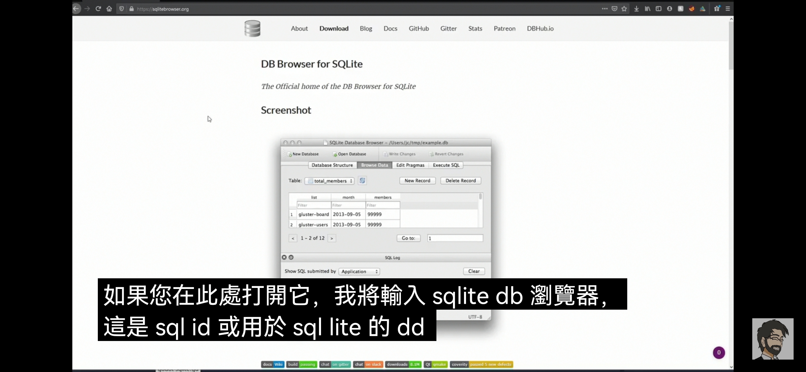Open the Blog link
Viewport: 806px width, 372px height.
click(x=366, y=29)
